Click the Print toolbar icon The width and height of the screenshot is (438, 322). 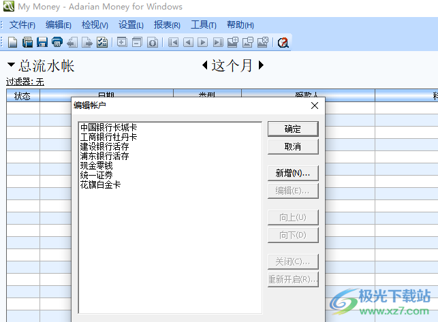coord(57,42)
